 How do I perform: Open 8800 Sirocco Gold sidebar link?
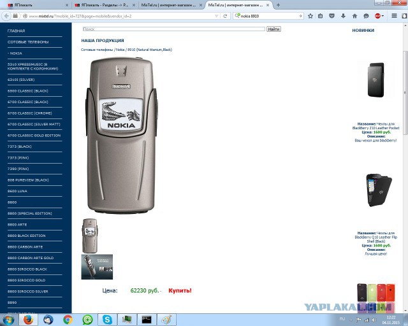tap(26, 280)
